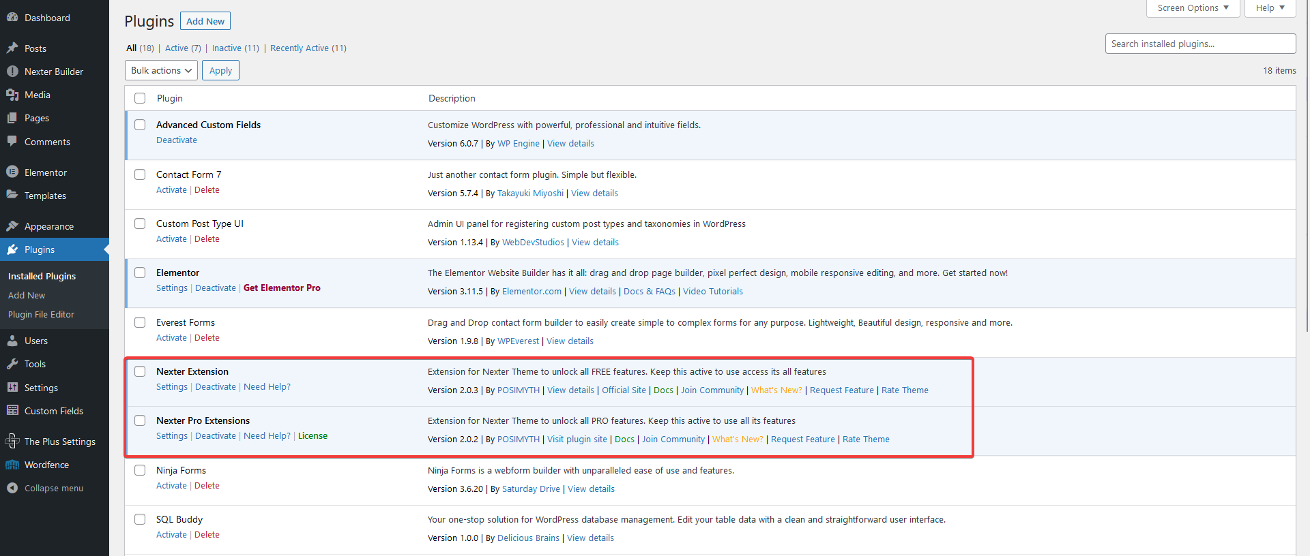The height and width of the screenshot is (556, 1310).
Task: Open Media via its sidebar icon
Action: (12, 95)
